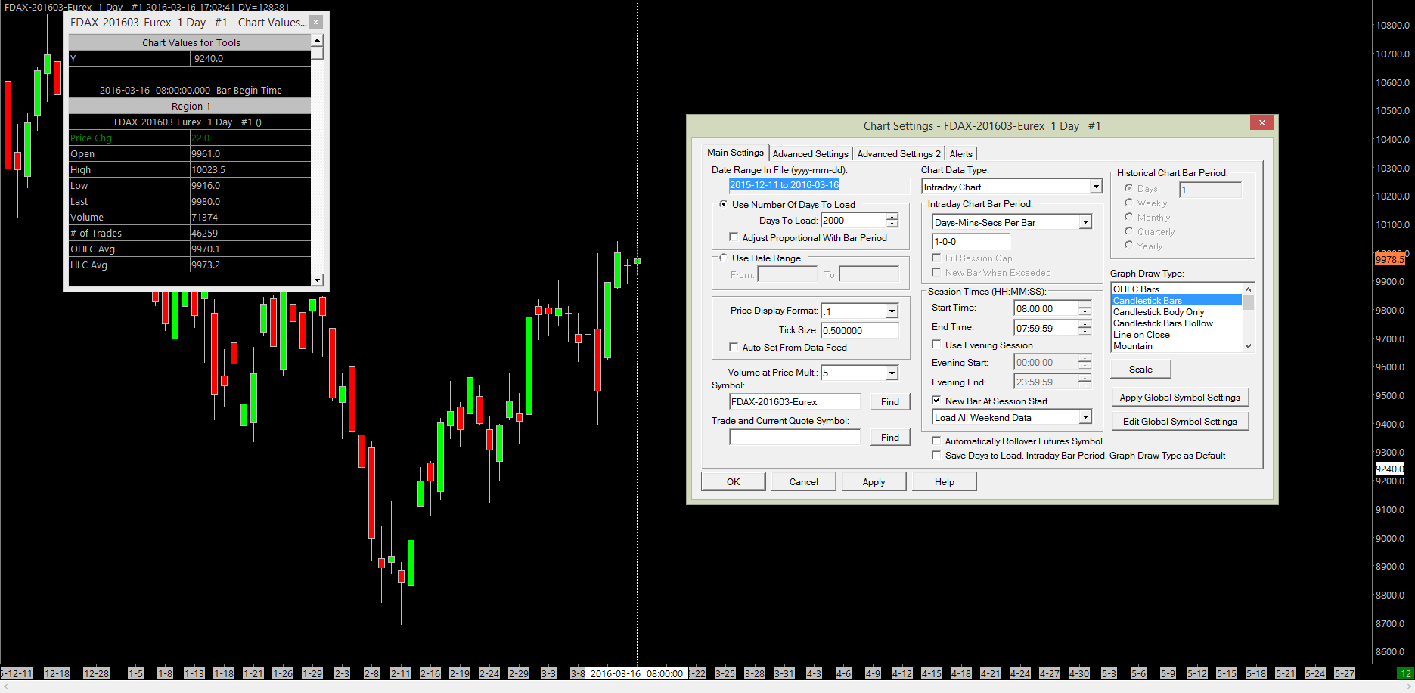This screenshot has width=1415, height=693.
Task: Switch to the Advanced Settings tab
Action: [810, 153]
